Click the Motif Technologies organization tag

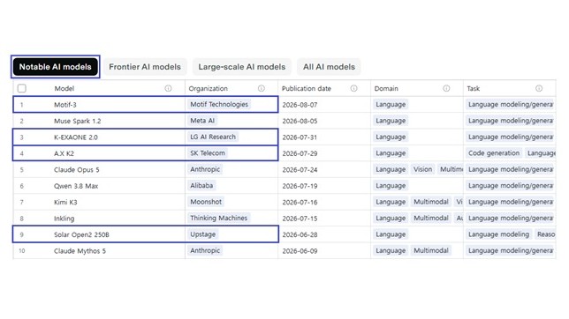click(x=219, y=104)
